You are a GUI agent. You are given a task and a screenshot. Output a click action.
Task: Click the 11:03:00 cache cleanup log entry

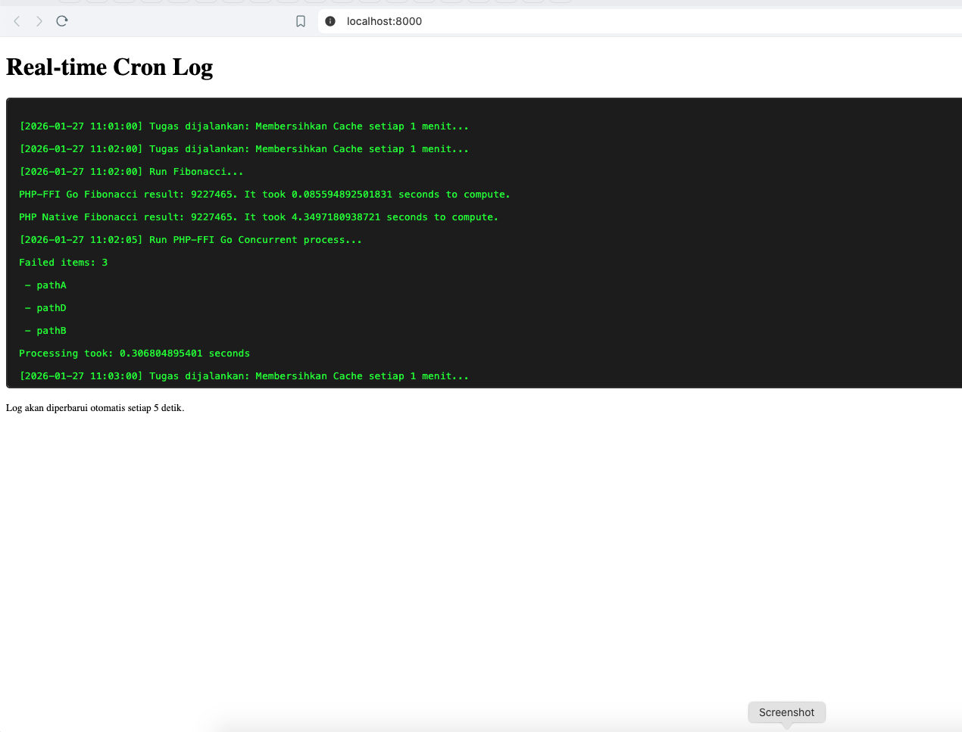tap(244, 376)
